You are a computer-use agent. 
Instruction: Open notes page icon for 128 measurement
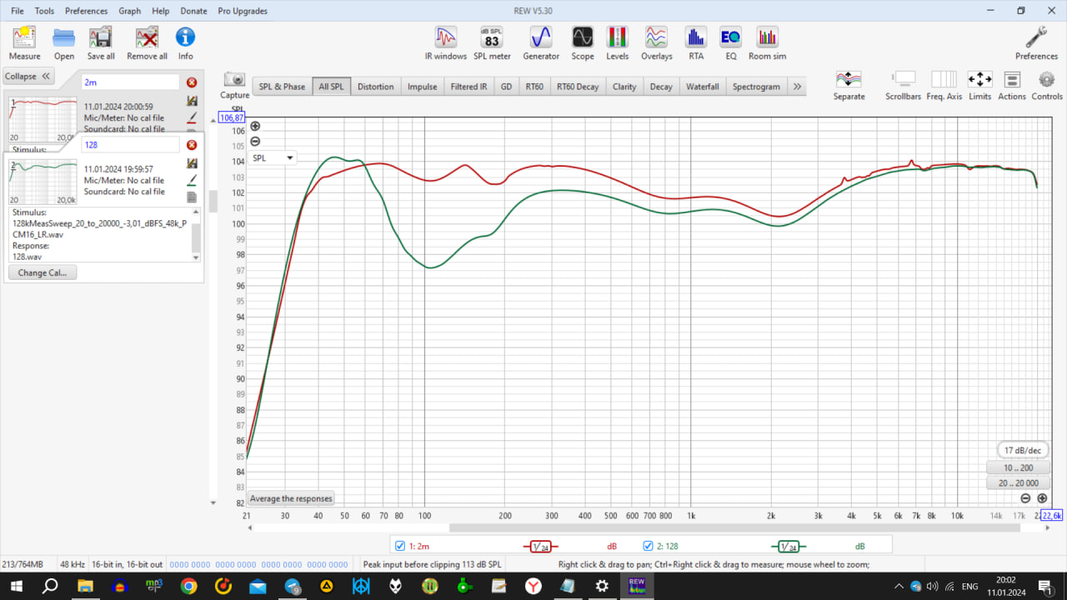(192, 197)
